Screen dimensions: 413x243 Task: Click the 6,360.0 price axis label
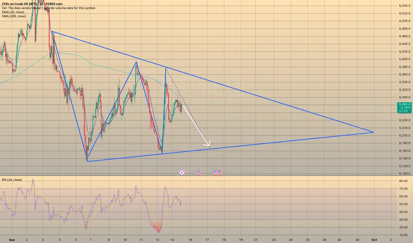pyautogui.click(x=405, y=74)
